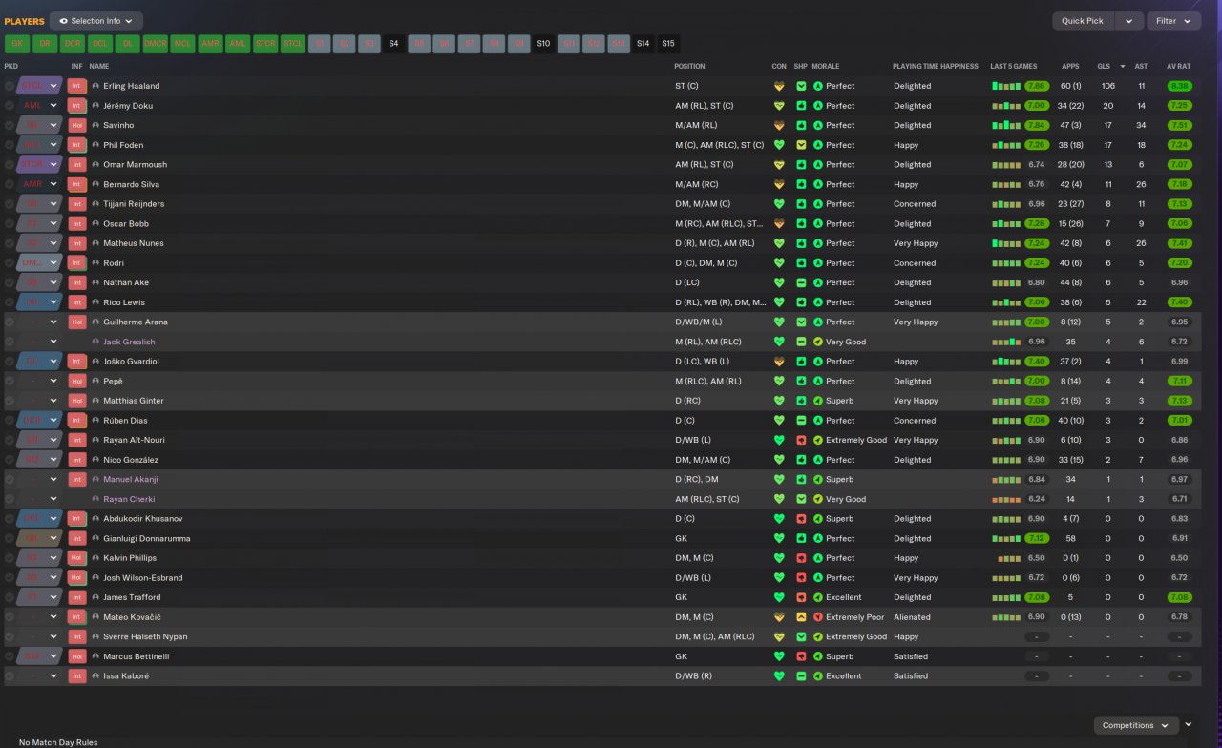Open the Selection Info dropdown
The width and height of the screenshot is (1222, 748).
click(x=95, y=21)
